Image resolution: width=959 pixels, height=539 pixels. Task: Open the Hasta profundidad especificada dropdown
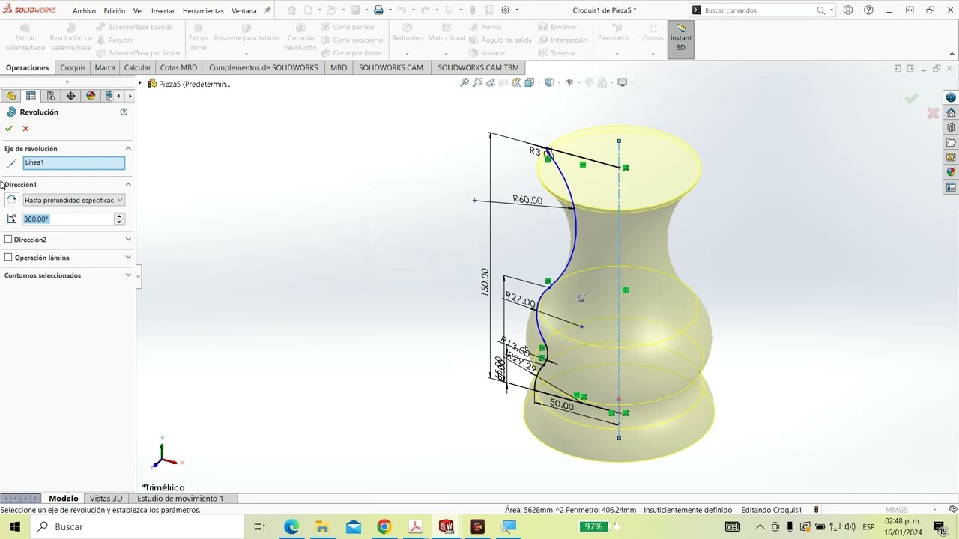coord(73,200)
